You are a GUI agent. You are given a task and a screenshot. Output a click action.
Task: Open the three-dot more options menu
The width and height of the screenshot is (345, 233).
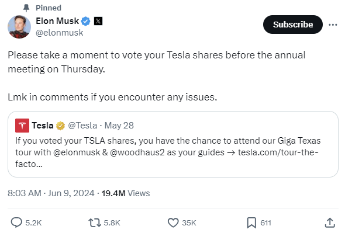click(333, 25)
